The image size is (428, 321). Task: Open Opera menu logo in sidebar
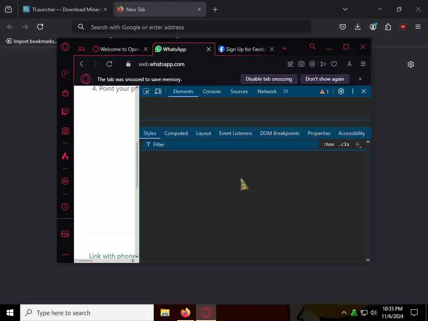click(65, 47)
